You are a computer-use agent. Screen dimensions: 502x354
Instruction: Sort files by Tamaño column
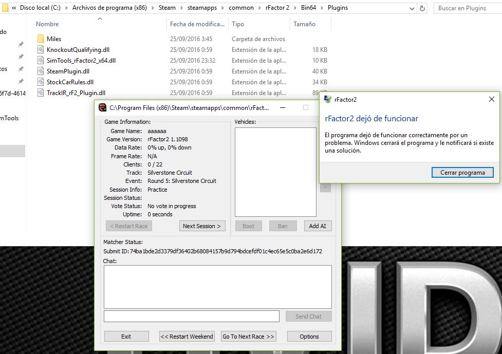(x=305, y=24)
